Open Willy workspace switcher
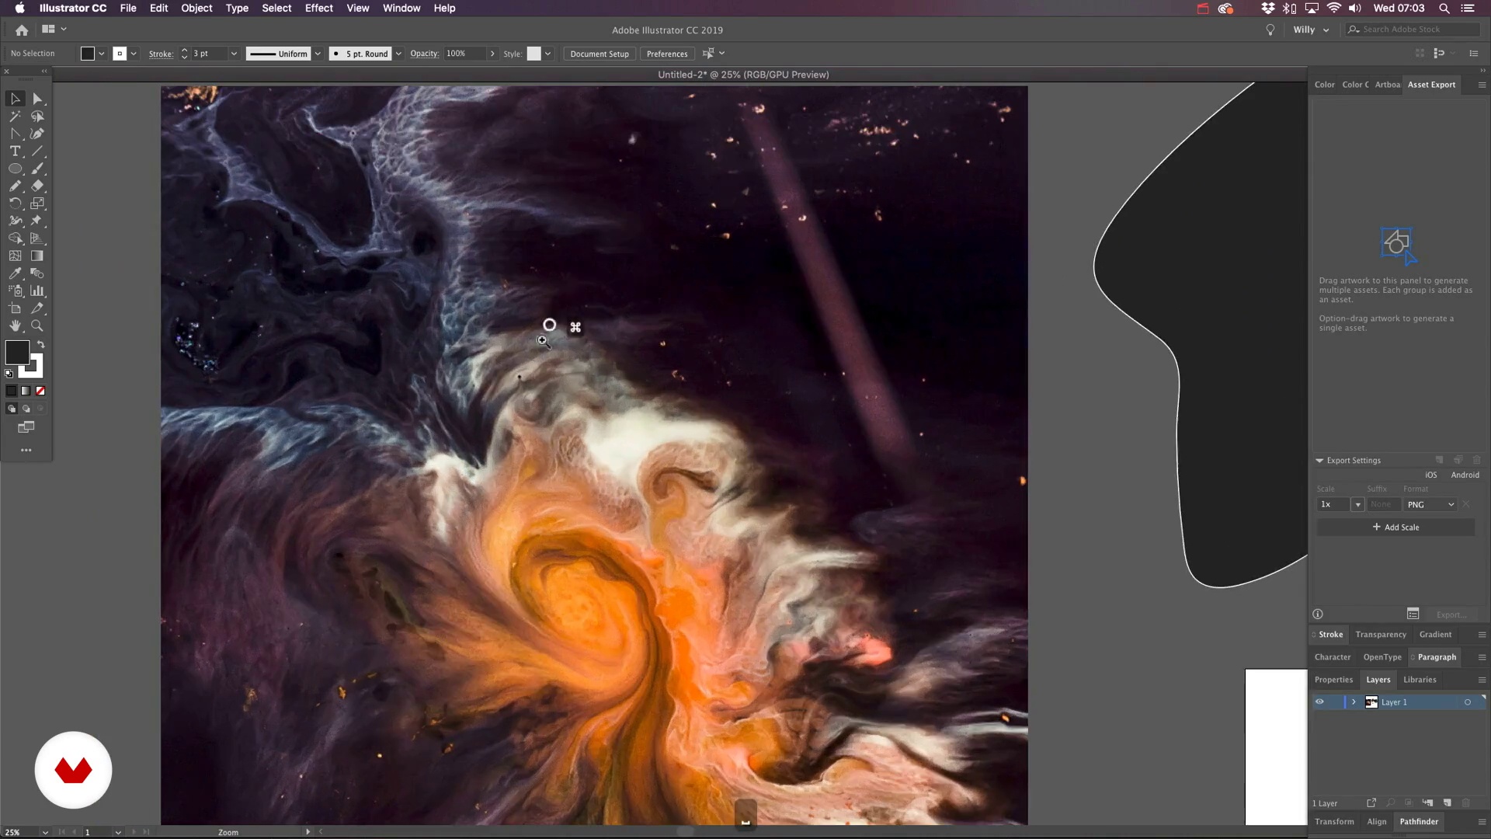1491x839 pixels. 1311,30
